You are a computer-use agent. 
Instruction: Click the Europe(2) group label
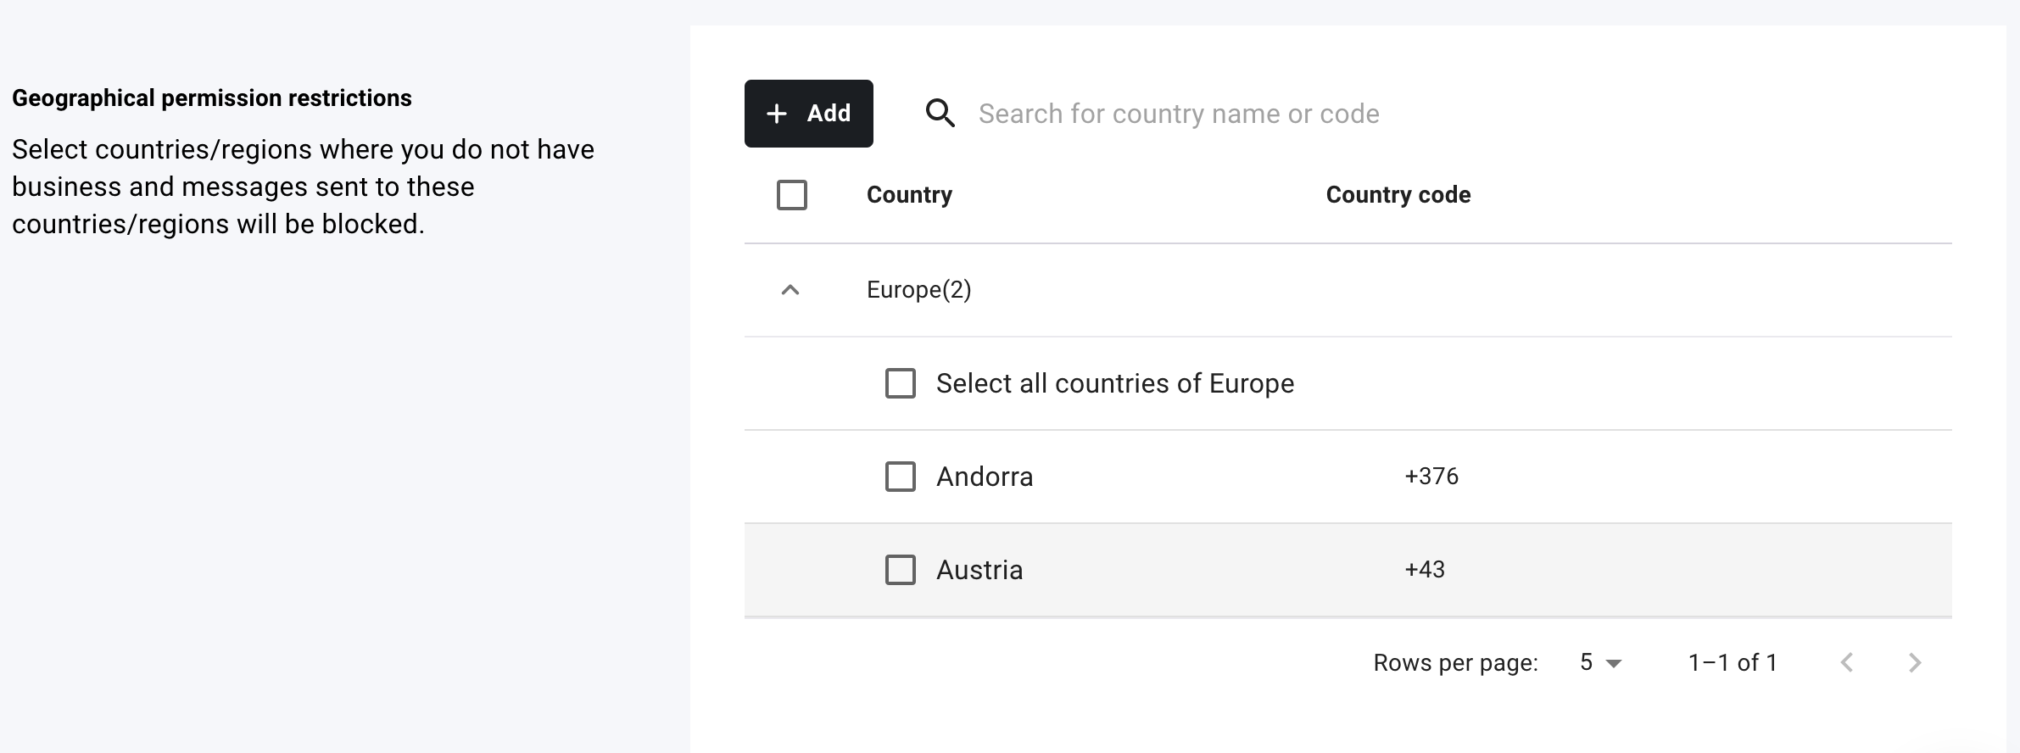click(918, 290)
